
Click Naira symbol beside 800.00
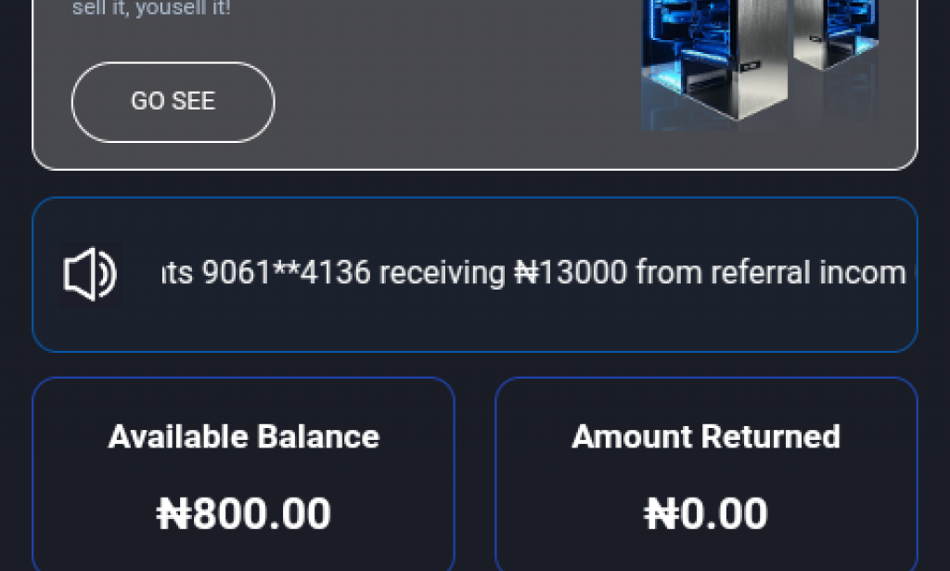tap(173, 513)
